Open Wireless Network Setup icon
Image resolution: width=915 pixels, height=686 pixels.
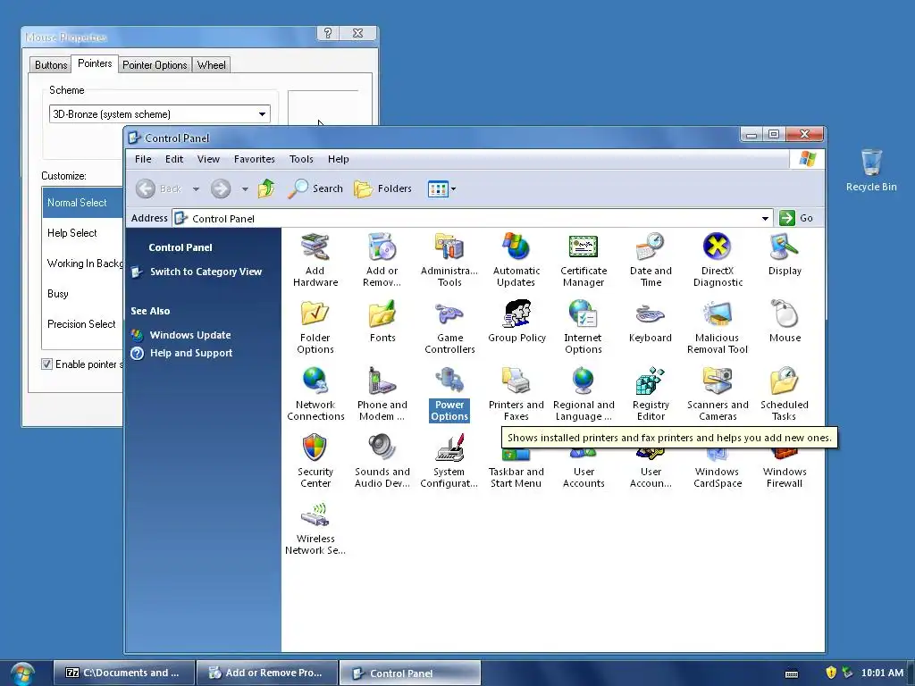point(315,528)
